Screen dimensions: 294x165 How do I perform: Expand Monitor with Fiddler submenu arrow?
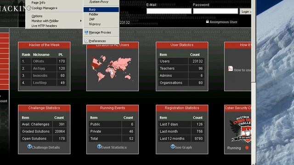81,21
